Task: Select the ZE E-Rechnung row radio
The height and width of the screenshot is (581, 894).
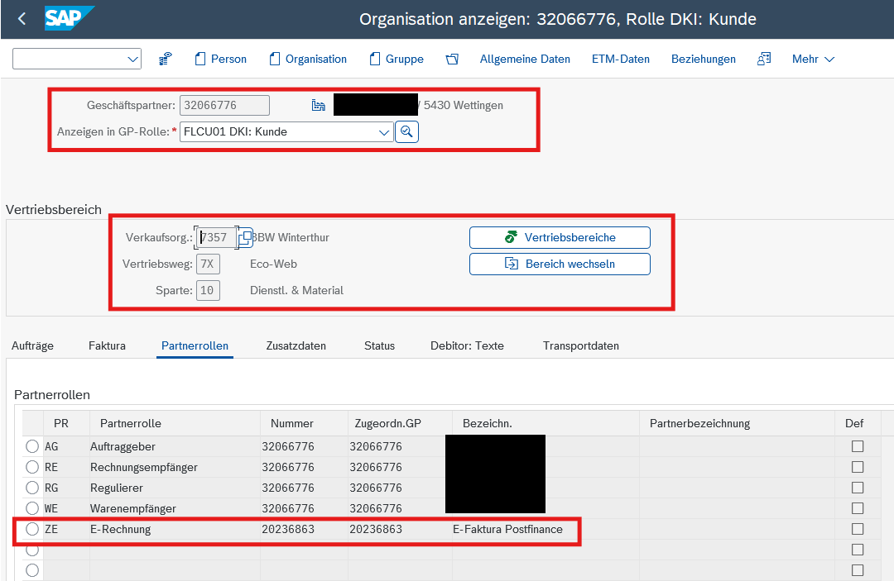Action: tap(32, 529)
